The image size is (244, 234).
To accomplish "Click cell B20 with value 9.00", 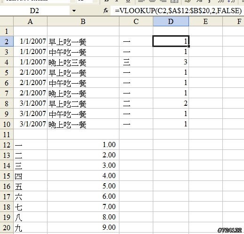I will click(83, 227).
